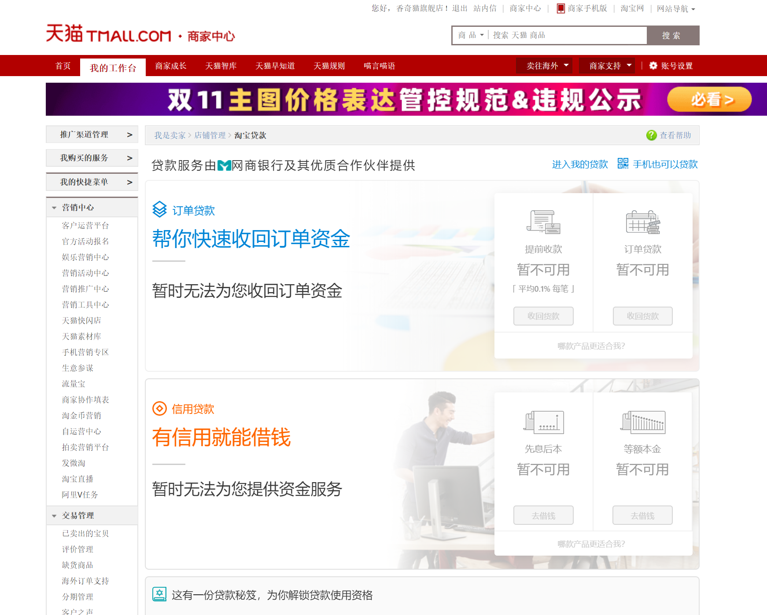Viewport: 767px width, 615px height.
Task: Open 海外订单支持 in sidebar
Action: (85, 581)
